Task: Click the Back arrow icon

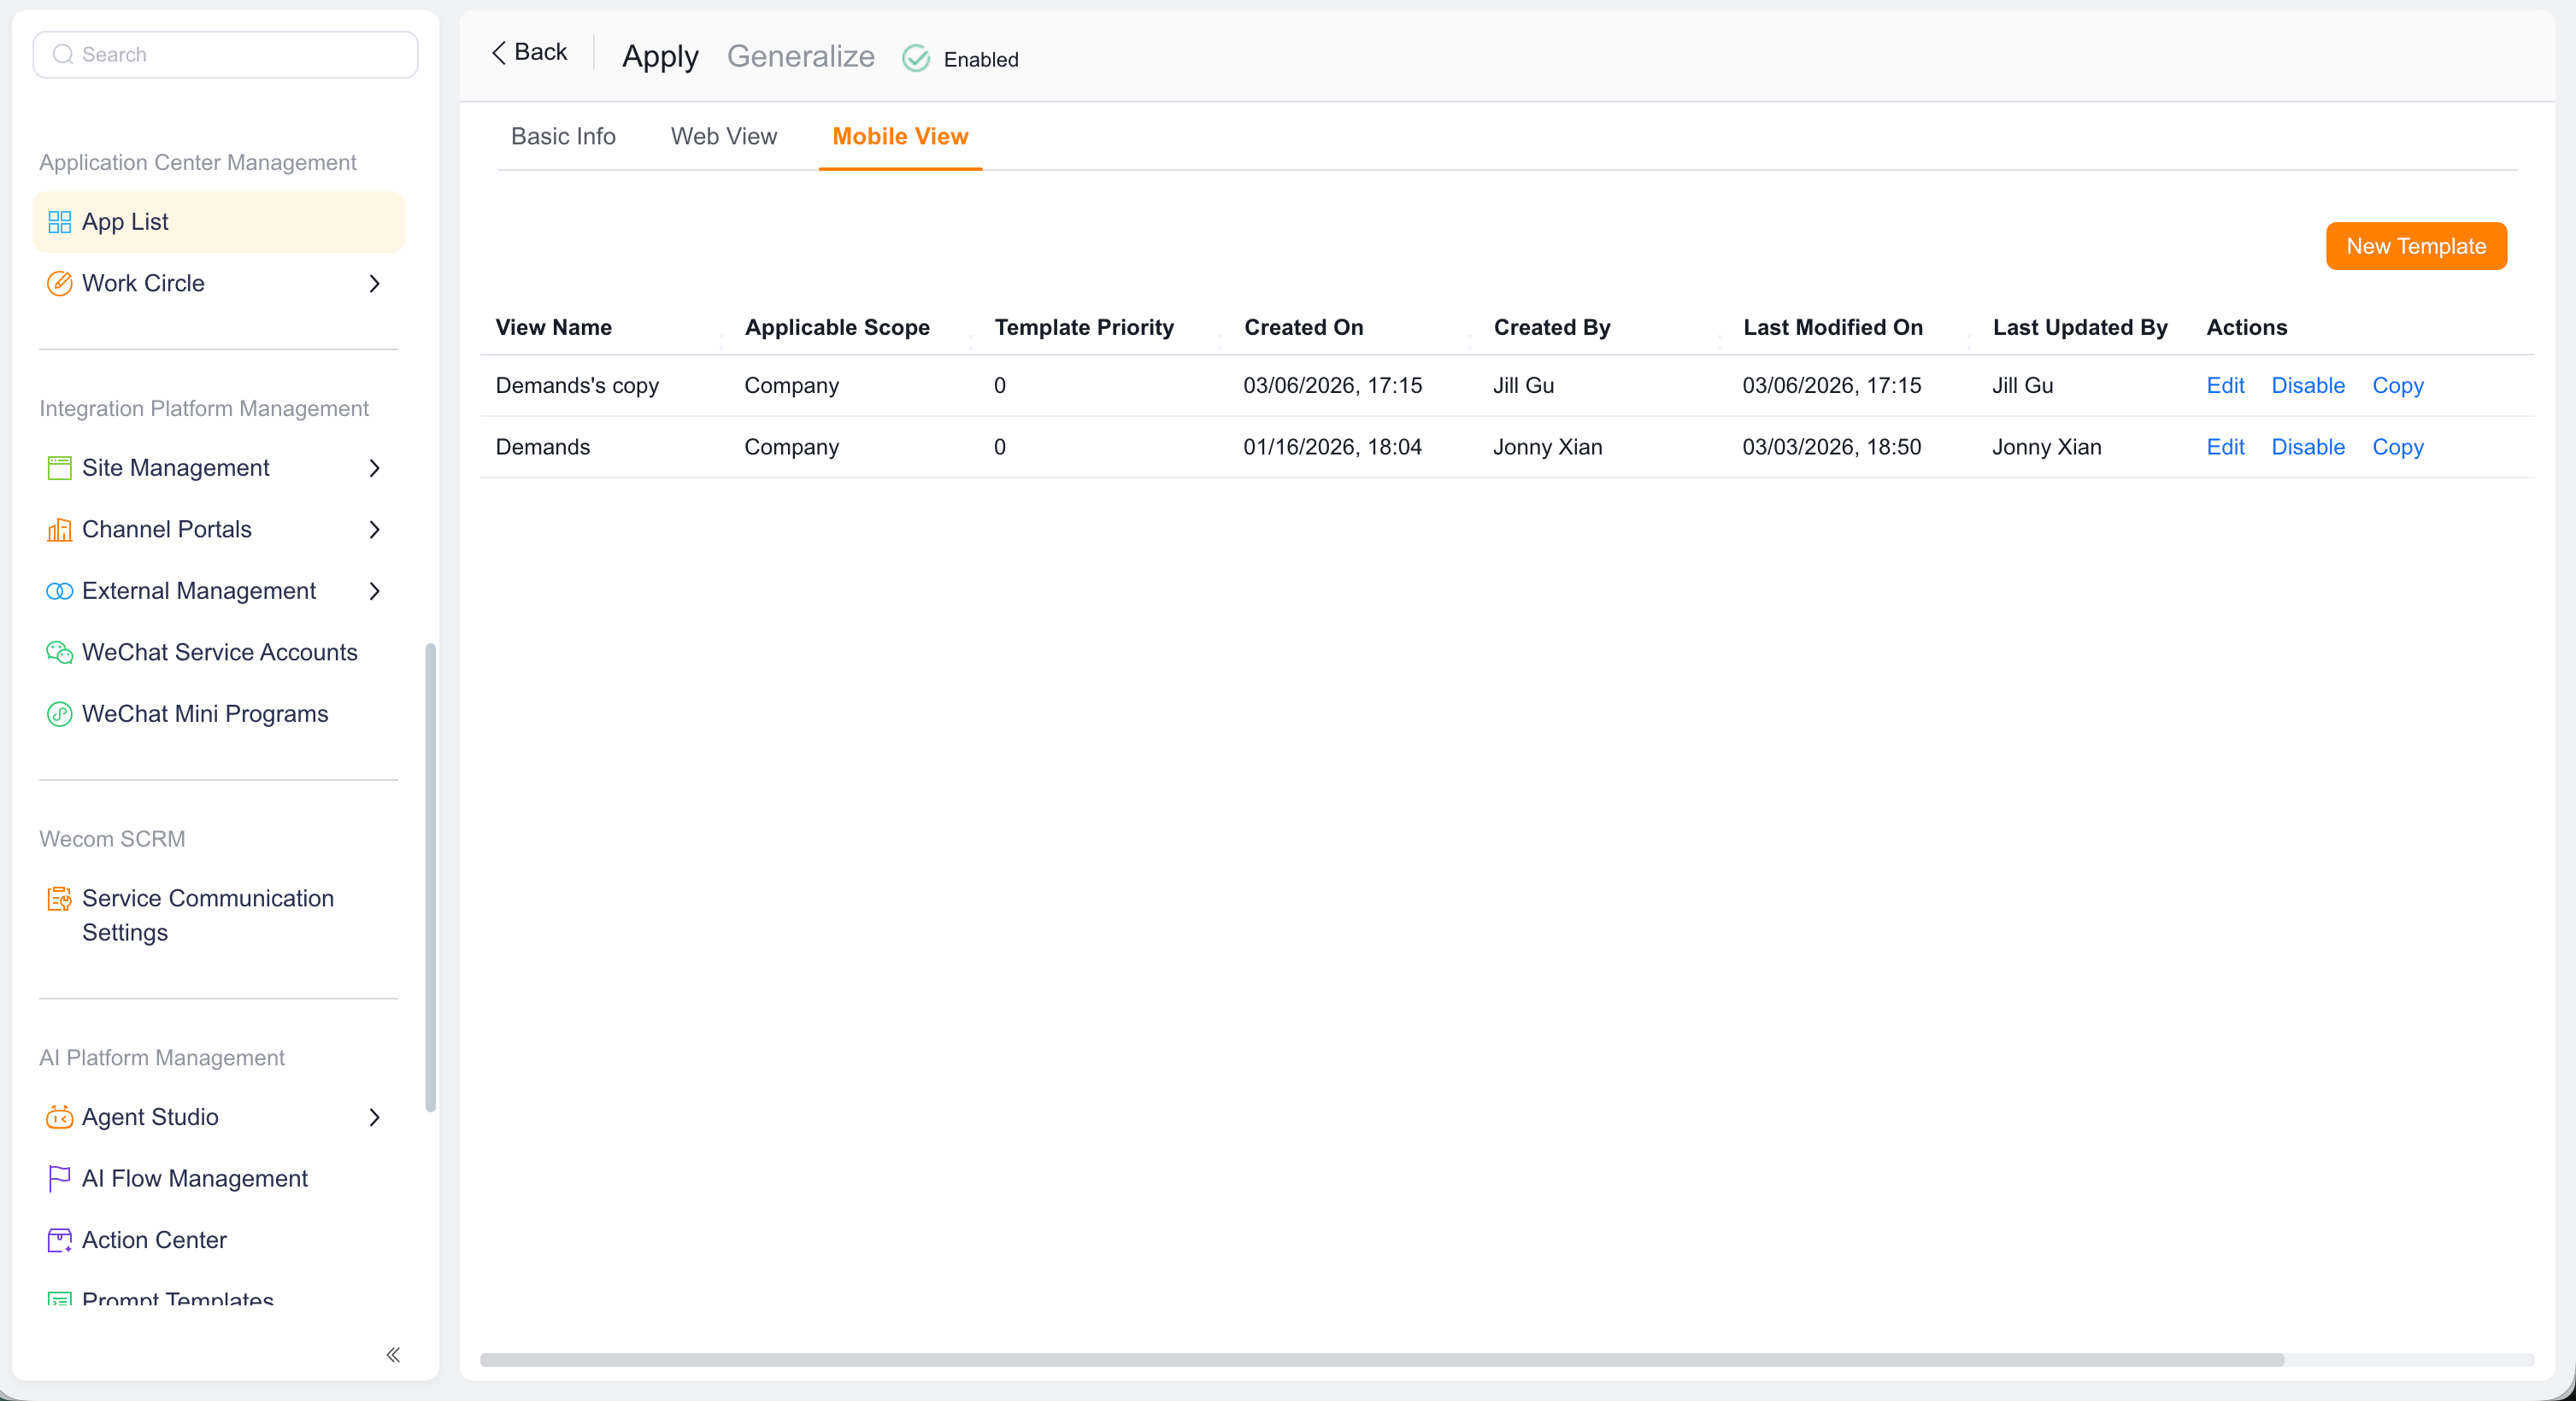Action: [498, 52]
